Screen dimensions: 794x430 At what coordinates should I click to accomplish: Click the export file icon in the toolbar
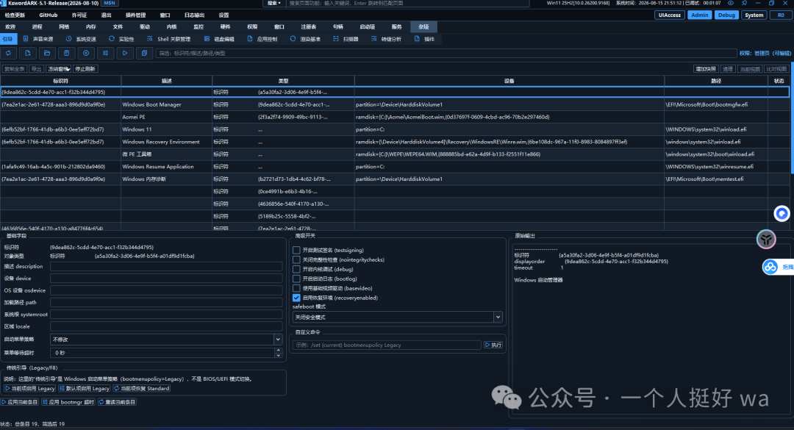coord(28,53)
